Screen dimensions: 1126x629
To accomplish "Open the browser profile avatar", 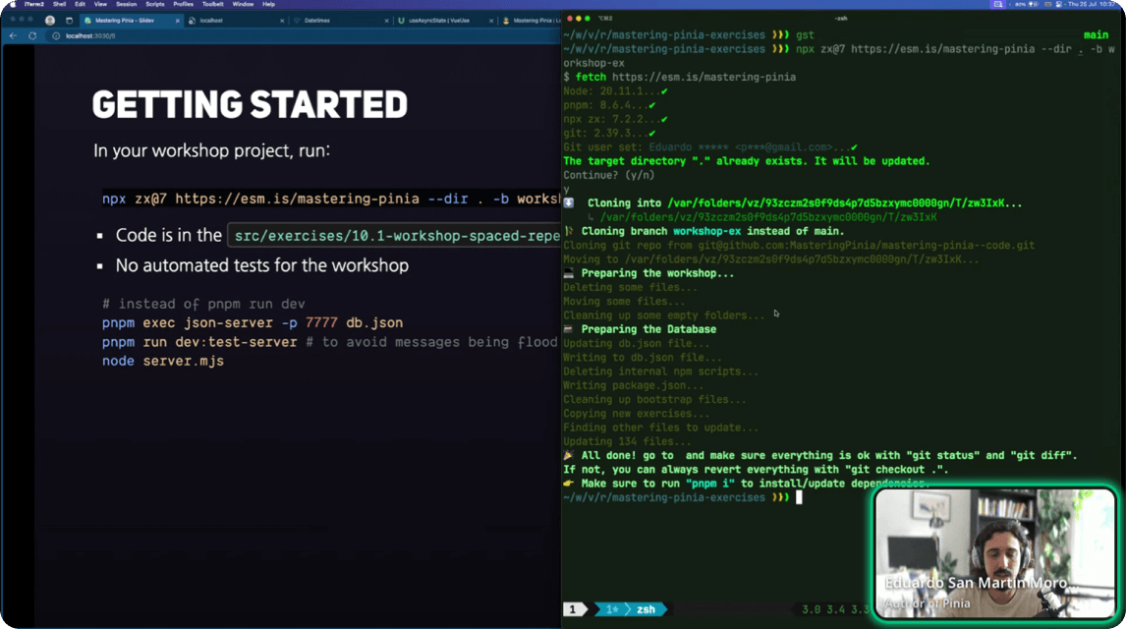I will (50, 20).
